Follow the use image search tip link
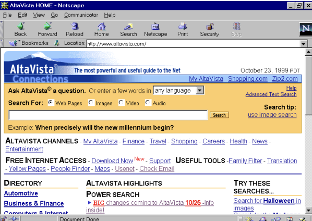Viewport: 312px width, 221px height. [x=272, y=115]
